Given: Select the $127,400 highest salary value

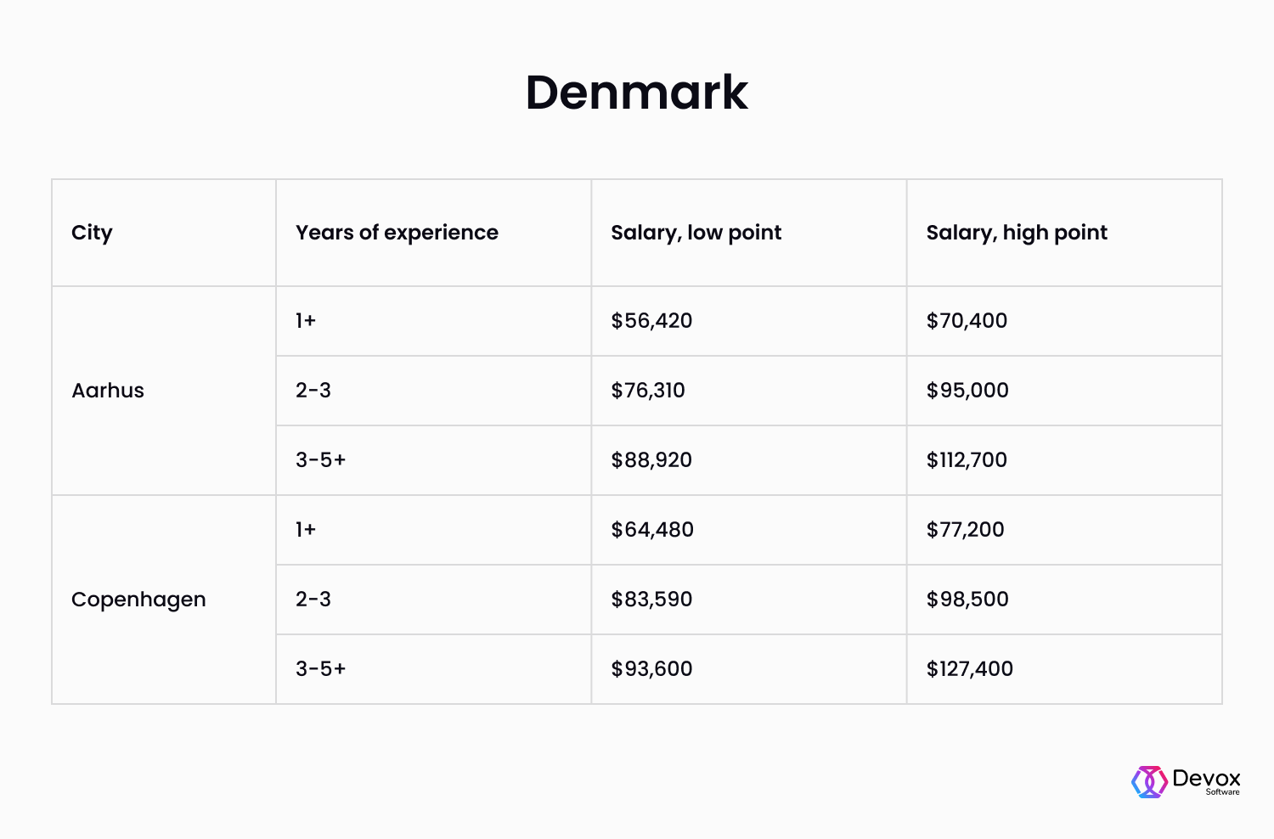Looking at the screenshot, I should tap(969, 669).
